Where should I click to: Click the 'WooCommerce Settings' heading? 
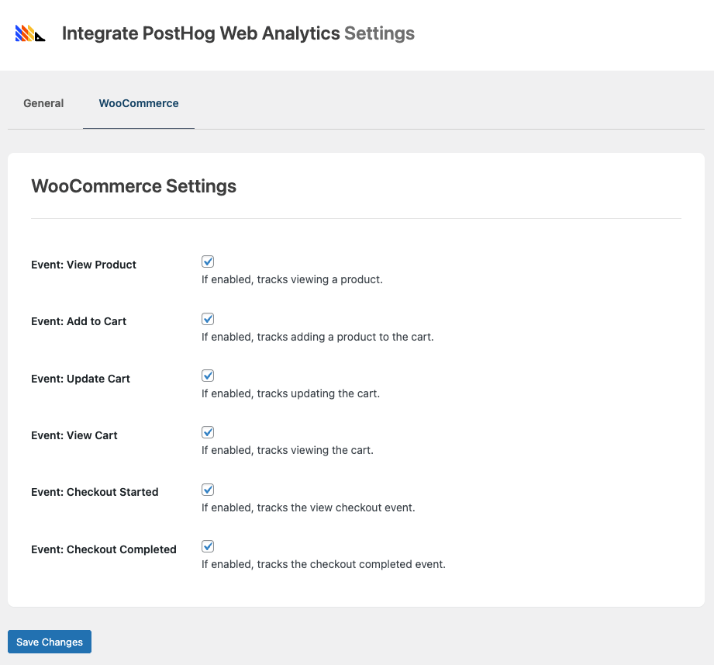pos(134,186)
